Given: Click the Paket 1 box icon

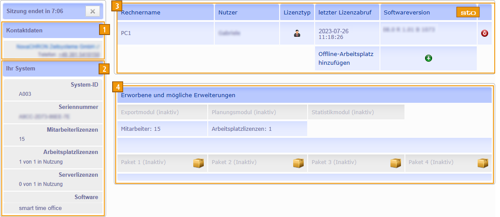Looking at the screenshot, I should pos(199,163).
